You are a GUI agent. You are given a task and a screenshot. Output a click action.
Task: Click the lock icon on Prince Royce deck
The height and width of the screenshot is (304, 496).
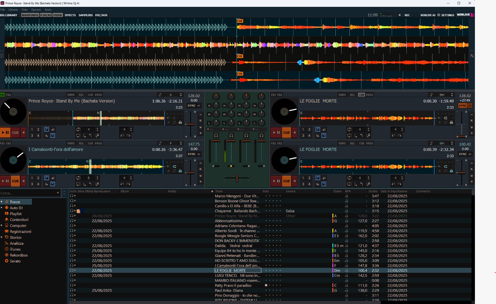[x=180, y=122]
